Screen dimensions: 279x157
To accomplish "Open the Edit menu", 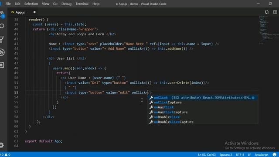I will coord(17,4).
